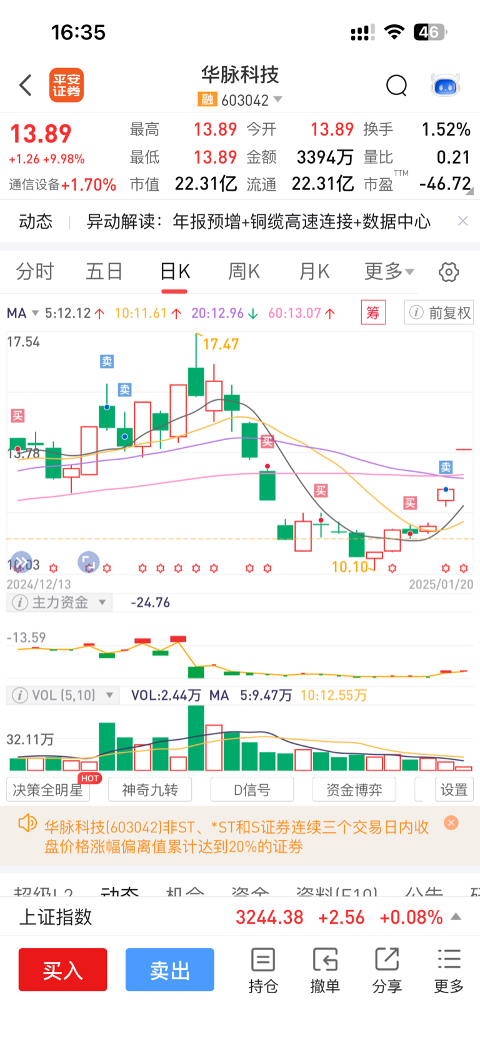Viewport: 480px width, 1040px height.
Task: Open the search magnifier icon
Action: tap(396, 85)
